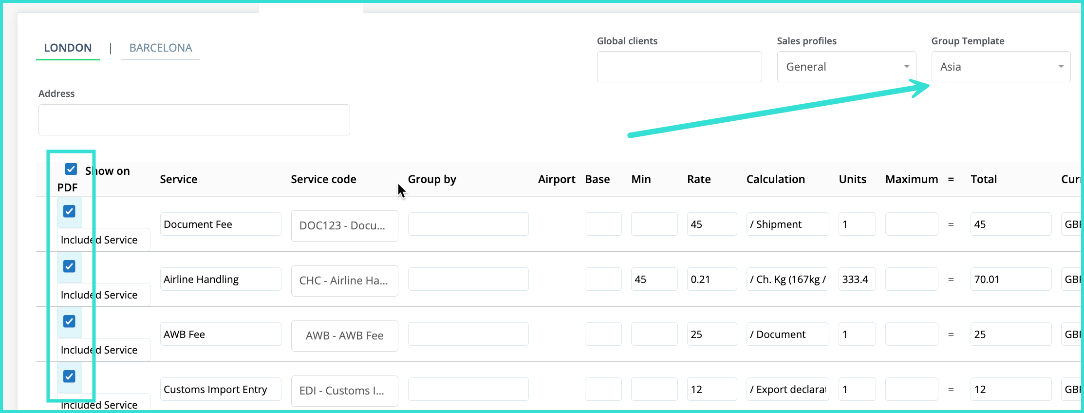Toggle the Customs Import Entry row checkbox
Viewport: 1084px width, 413px height.
(x=69, y=376)
